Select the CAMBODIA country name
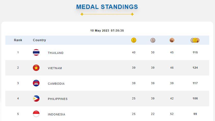The height and width of the screenshot is (121, 215). pyautogui.click(x=56, y=84)
